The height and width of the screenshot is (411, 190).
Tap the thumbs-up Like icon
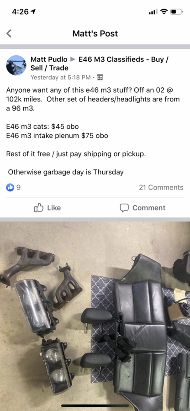click(x=38, y=208)
